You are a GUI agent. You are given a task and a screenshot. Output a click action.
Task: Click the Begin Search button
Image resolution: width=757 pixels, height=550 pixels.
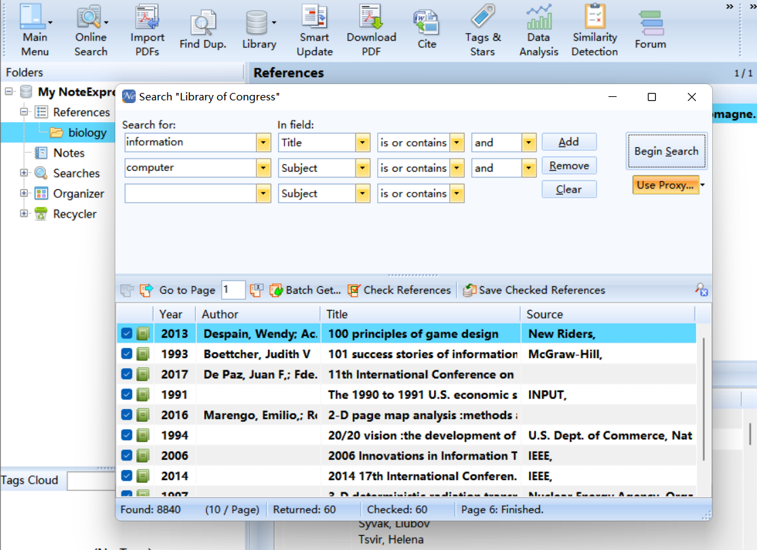pos(666,151)
